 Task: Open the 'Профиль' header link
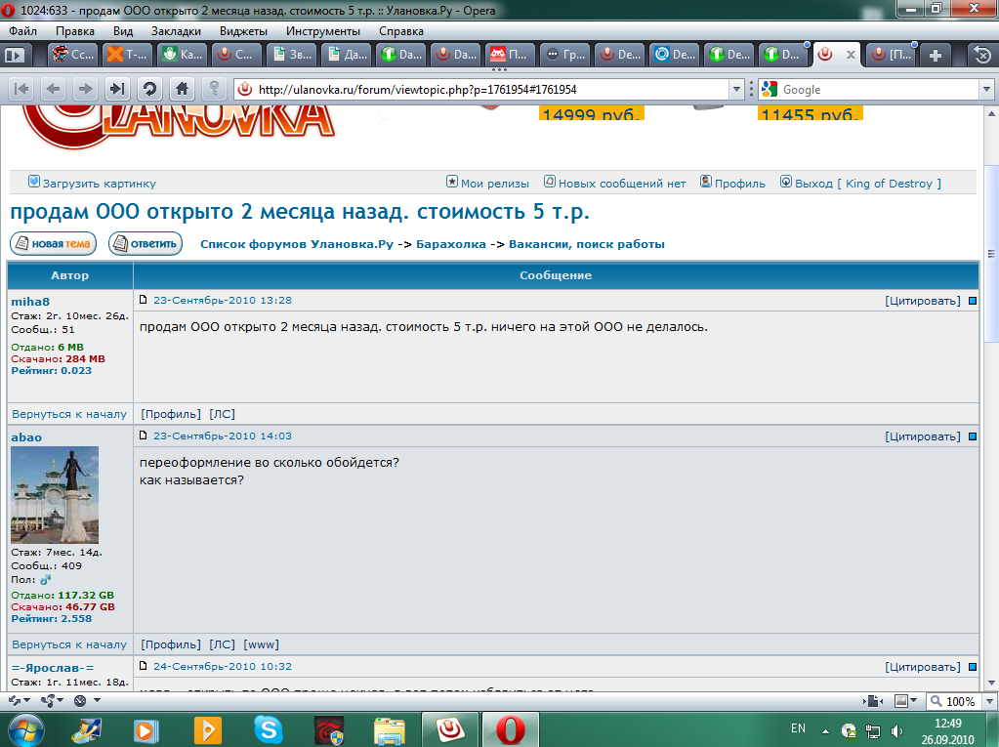739,184
